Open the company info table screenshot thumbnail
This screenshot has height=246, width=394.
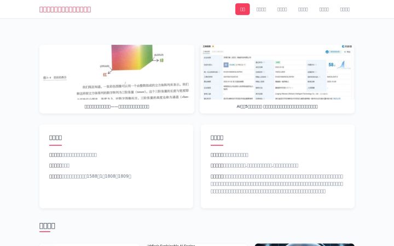(277, 72)
